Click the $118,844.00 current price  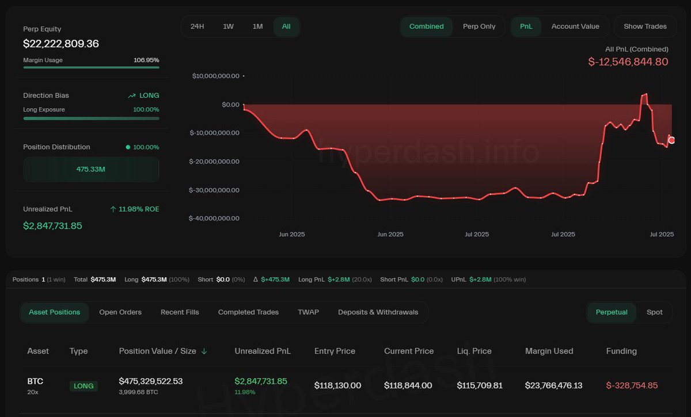click(x=408, y=385)
